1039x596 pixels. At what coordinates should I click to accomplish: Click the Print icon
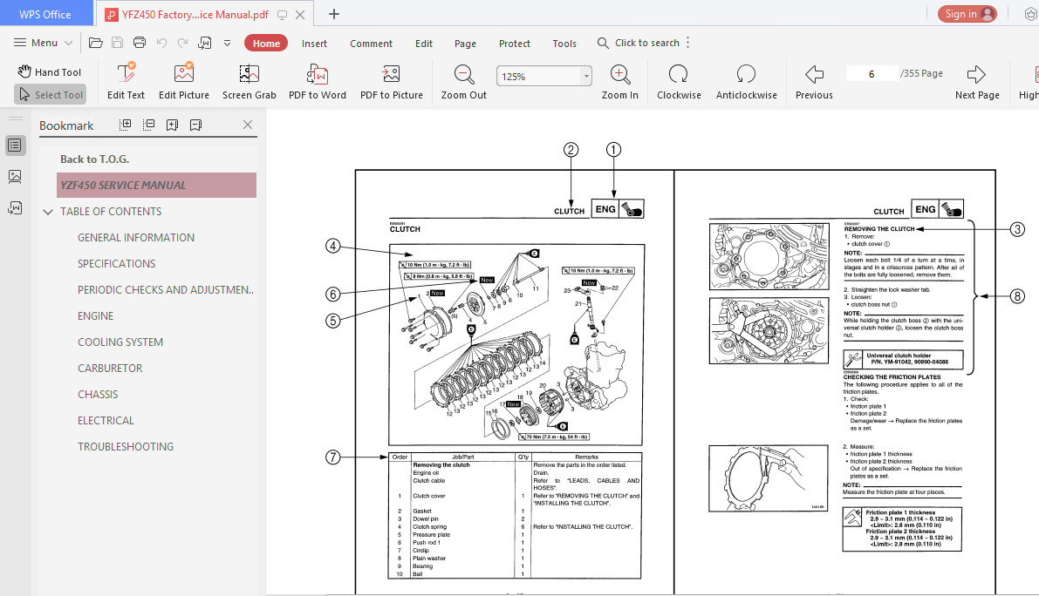click(x=140, y=43)
